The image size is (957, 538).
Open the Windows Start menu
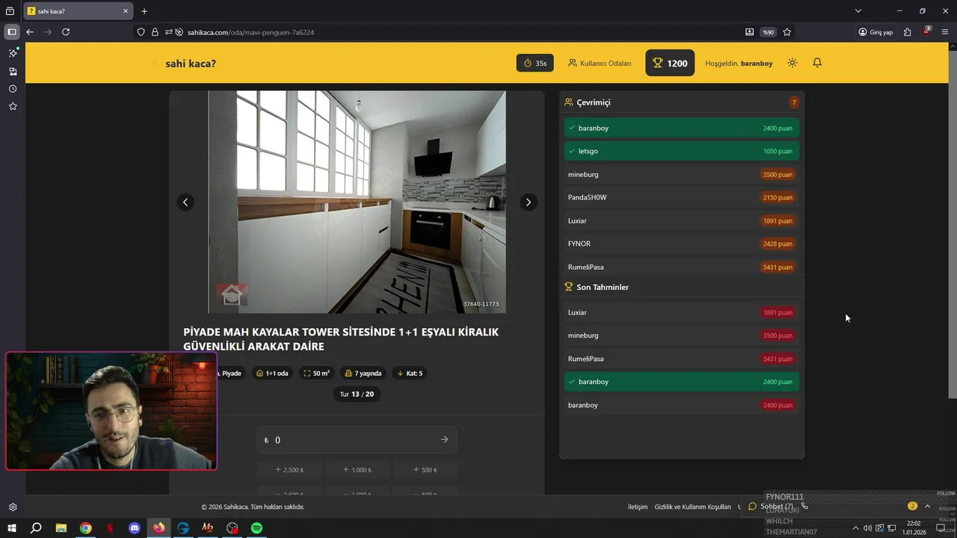click(x=12, y=528)
